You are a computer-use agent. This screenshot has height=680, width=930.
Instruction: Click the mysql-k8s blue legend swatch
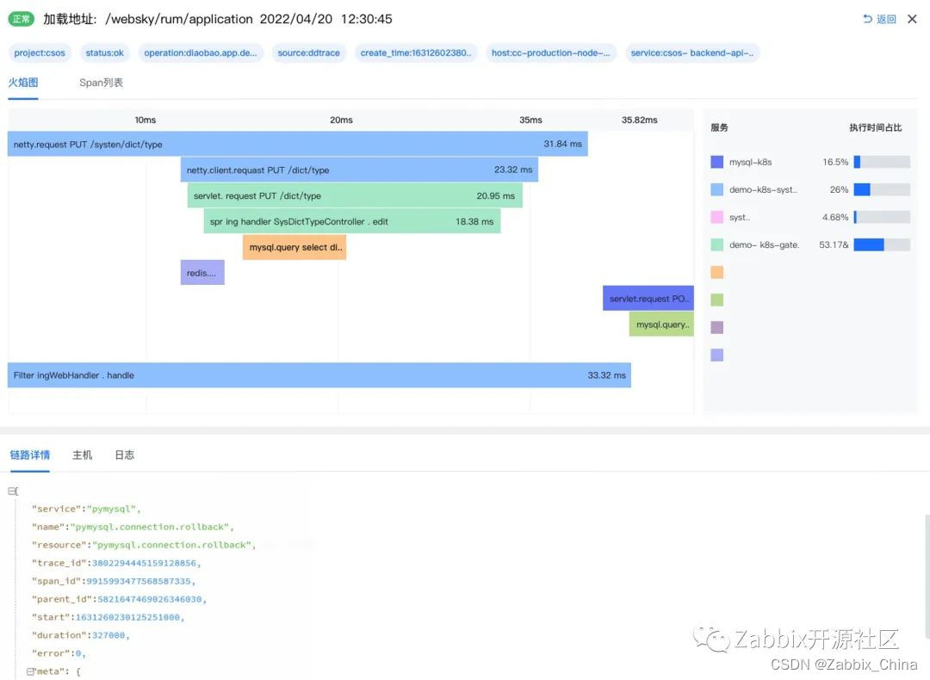click(x=716, y=162)
